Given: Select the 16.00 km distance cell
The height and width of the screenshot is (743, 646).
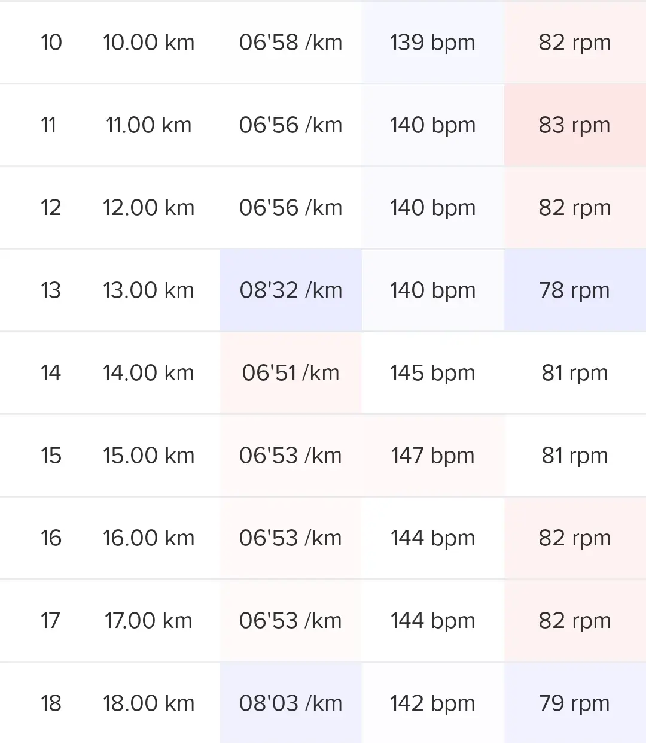Looking at the screenshot, I should pos(148,538).
